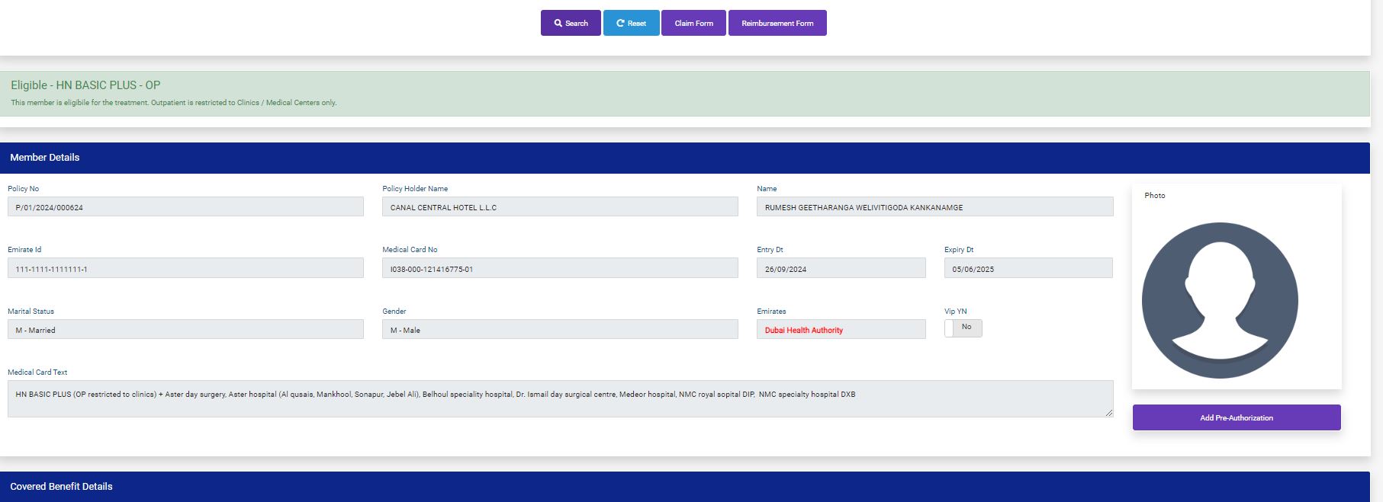Click the Policy No field

[185, 207]
